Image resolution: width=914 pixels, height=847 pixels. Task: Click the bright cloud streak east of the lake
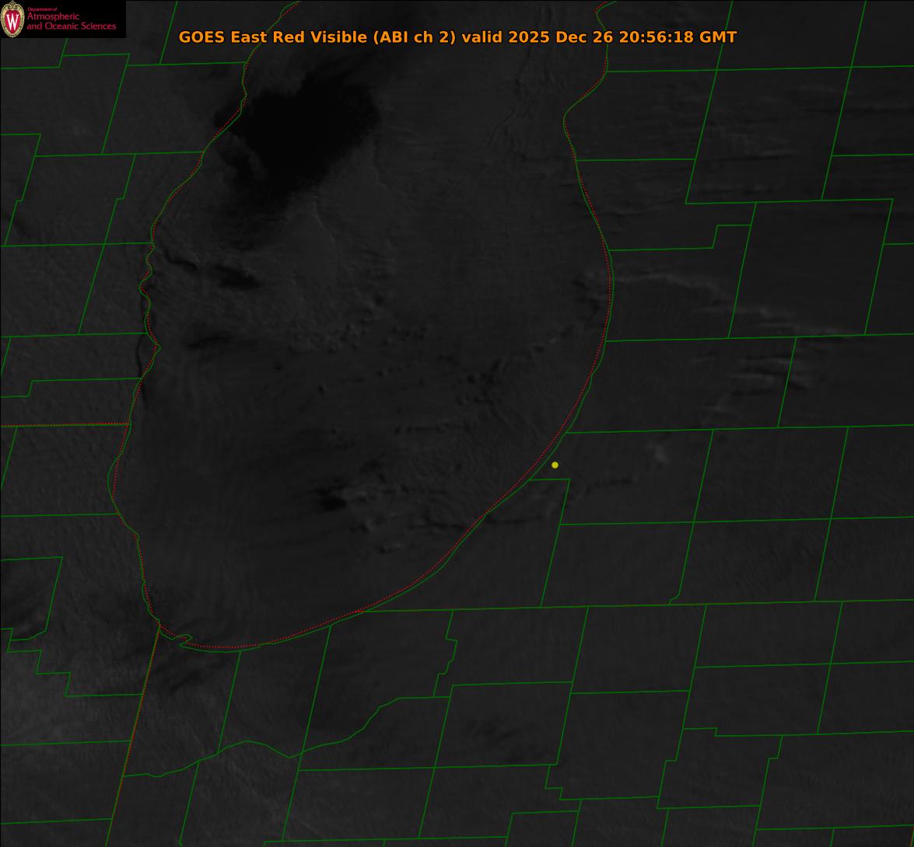(x=661, y=281)
